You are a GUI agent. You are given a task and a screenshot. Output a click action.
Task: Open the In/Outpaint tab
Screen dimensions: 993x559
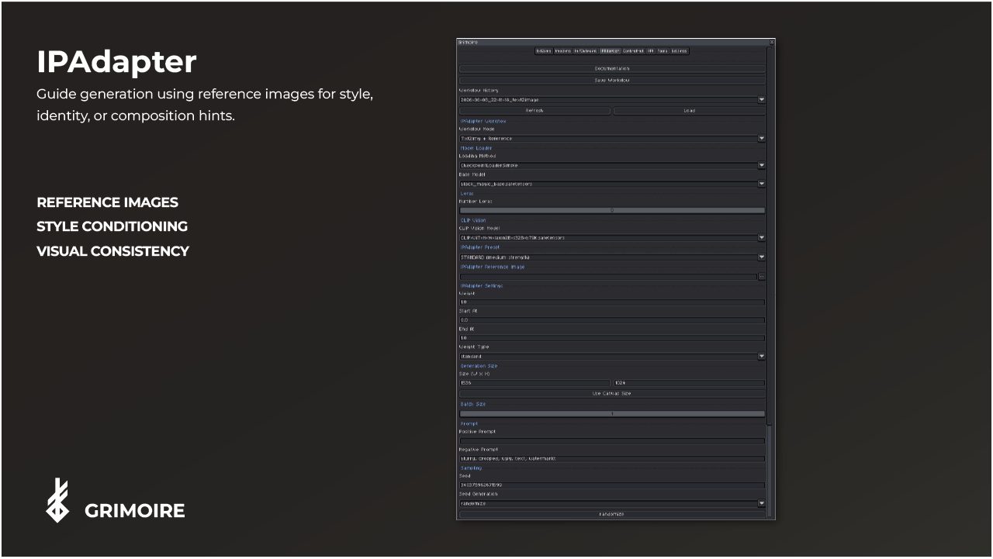[x=585, y=51]
